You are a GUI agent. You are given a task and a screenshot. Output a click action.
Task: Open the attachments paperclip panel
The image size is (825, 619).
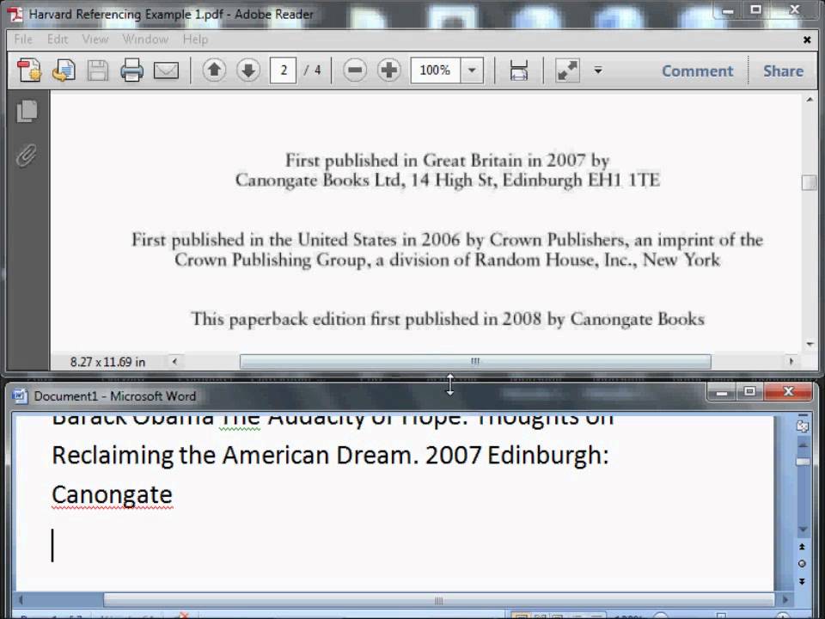[x=27, y=156]
